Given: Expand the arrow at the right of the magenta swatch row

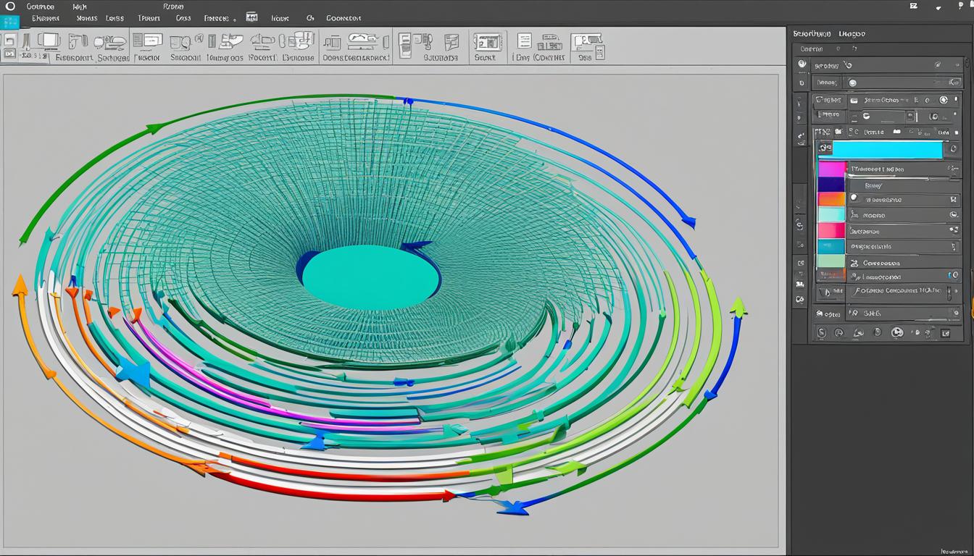Looking at the screenshot, I should [x=954, y=169].
